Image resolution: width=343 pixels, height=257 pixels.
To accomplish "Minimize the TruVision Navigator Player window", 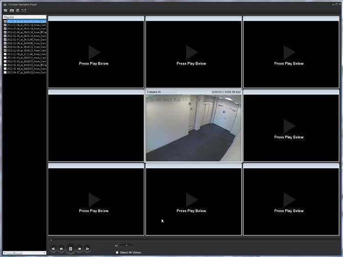I will pyautogui.click(x=333, y=4).
